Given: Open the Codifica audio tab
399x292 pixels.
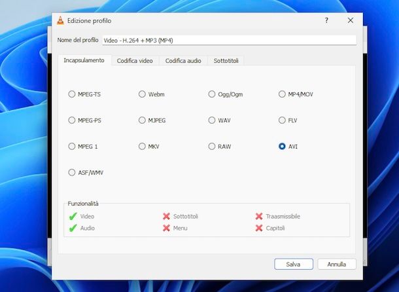Looking at the screenshot, I should [183, 61].
